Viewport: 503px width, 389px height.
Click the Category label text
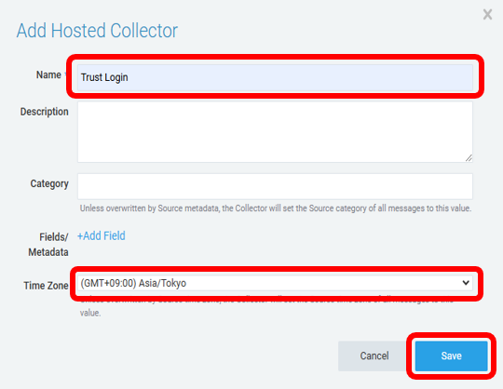coord(49,184)
